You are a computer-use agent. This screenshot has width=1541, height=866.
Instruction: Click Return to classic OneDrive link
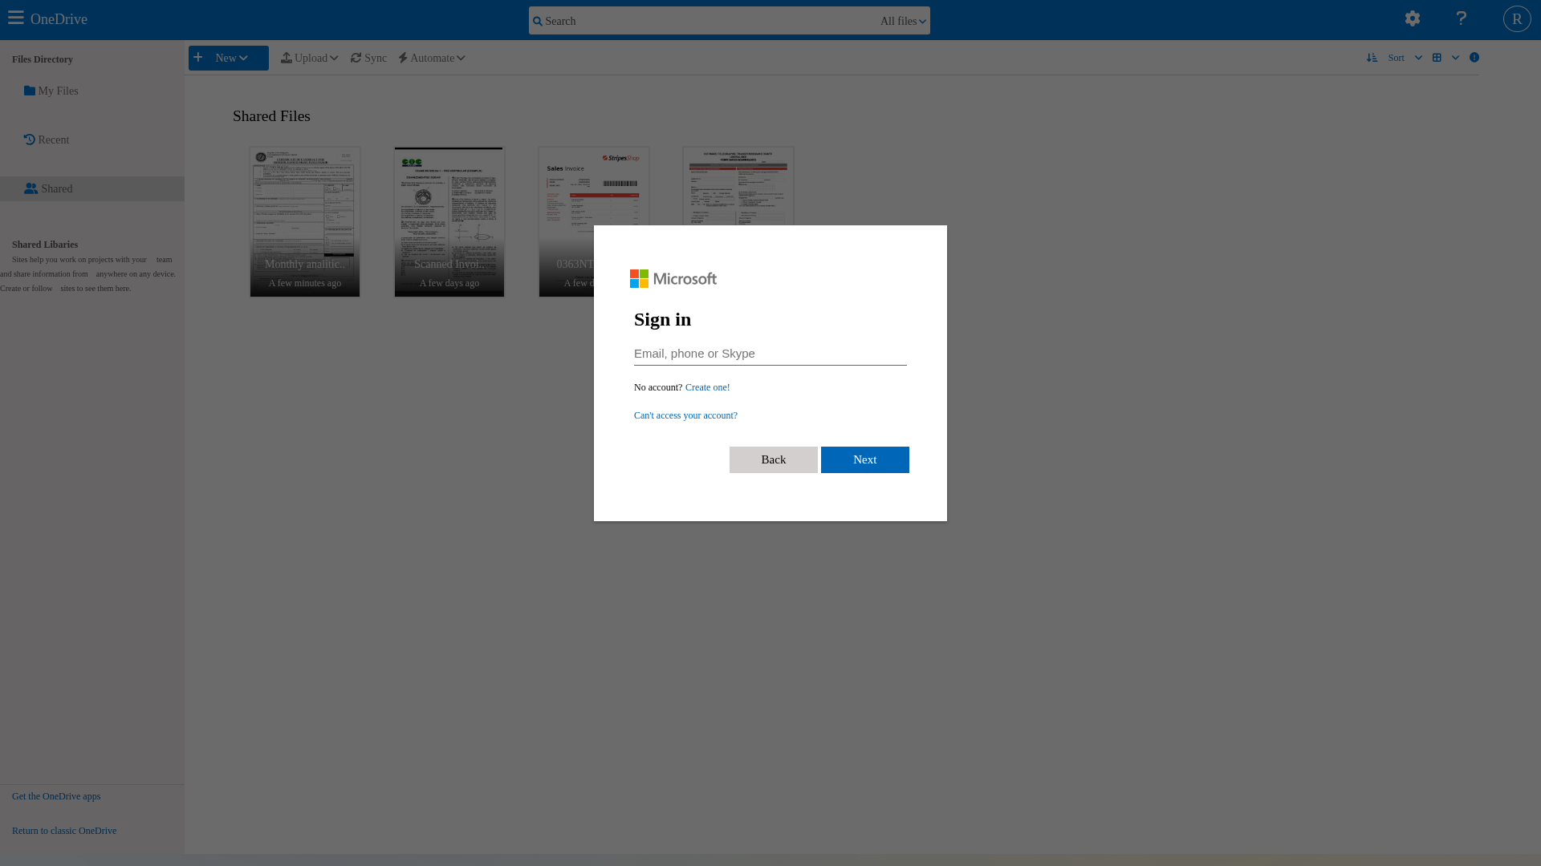[64, 831]
